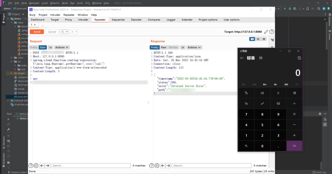Viewport: 332px width, 174px height.
Task: Click the Cancel button in Repeater
Action: pyautogui.click(x=52, y=32)
